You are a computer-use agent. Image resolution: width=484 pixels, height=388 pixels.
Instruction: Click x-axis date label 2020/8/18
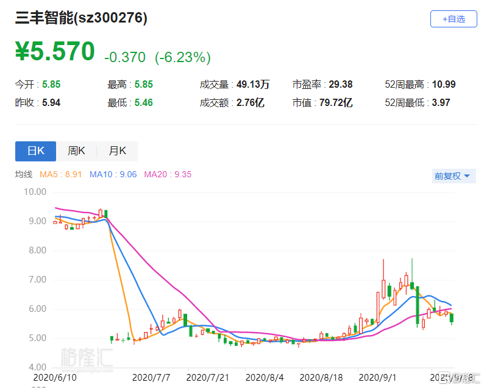pyautogui.click(x=321, y=378)
